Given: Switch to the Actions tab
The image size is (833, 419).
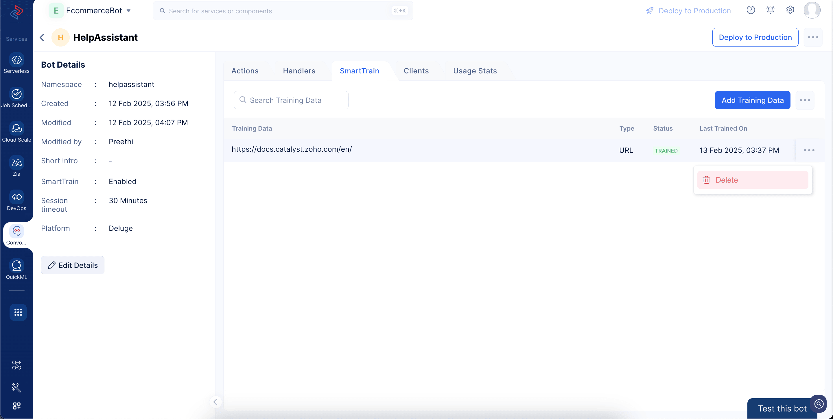Looking at the screenshot, I should pyautogui.click(x=245, y=71).
